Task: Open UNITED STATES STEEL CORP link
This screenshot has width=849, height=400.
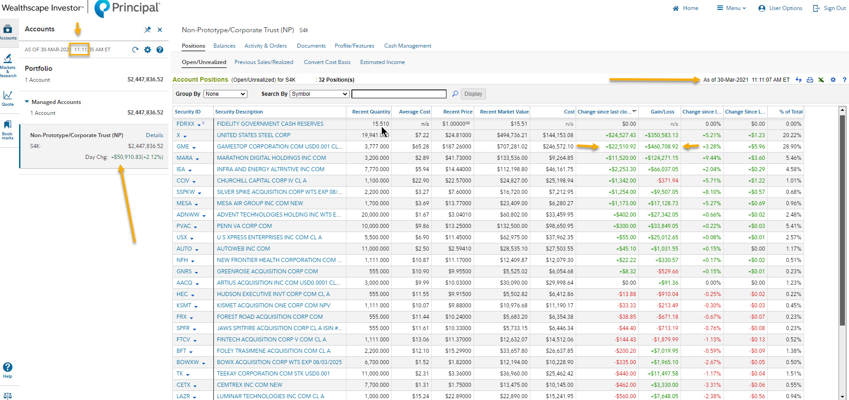Action: 253,135
